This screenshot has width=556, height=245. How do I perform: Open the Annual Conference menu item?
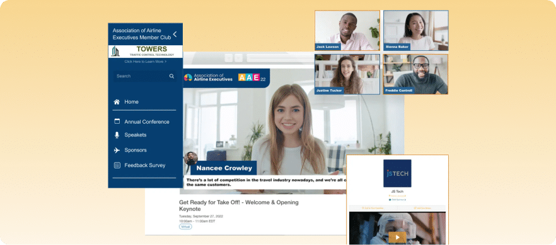(x=146, y=122)
